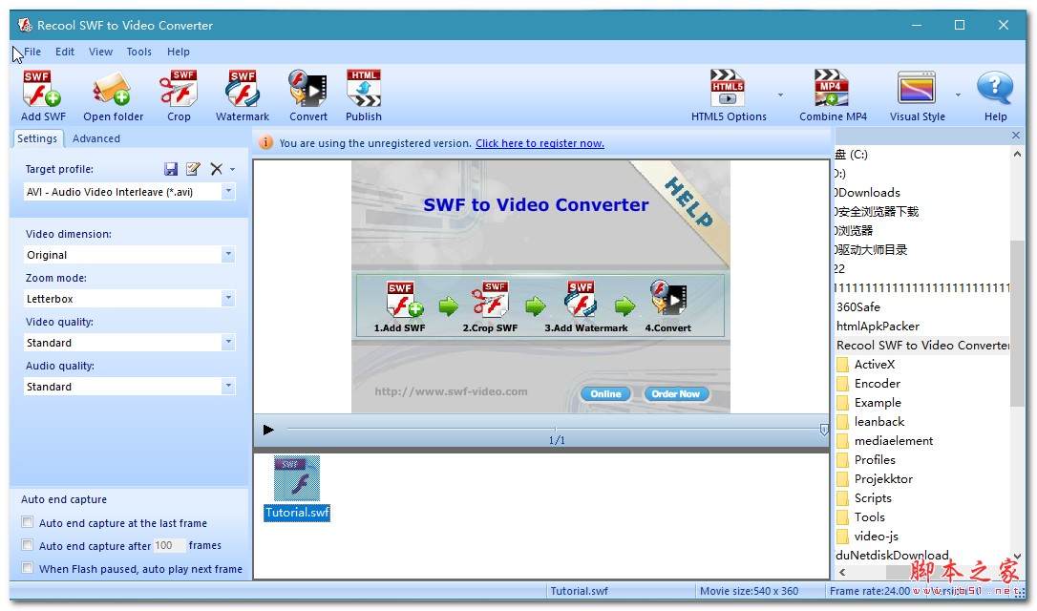Switch to the Advanced tab

[x=95, y=138]
